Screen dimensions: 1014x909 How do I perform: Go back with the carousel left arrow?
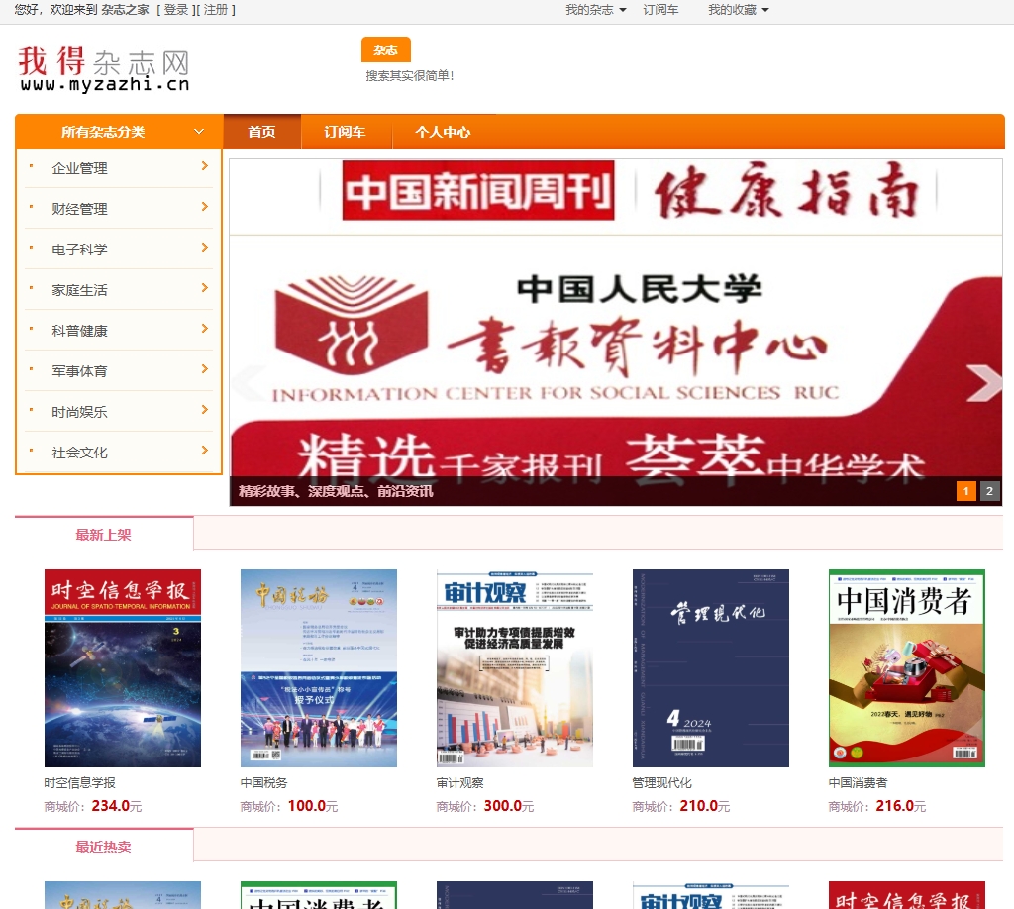click(x=249, y=383)
